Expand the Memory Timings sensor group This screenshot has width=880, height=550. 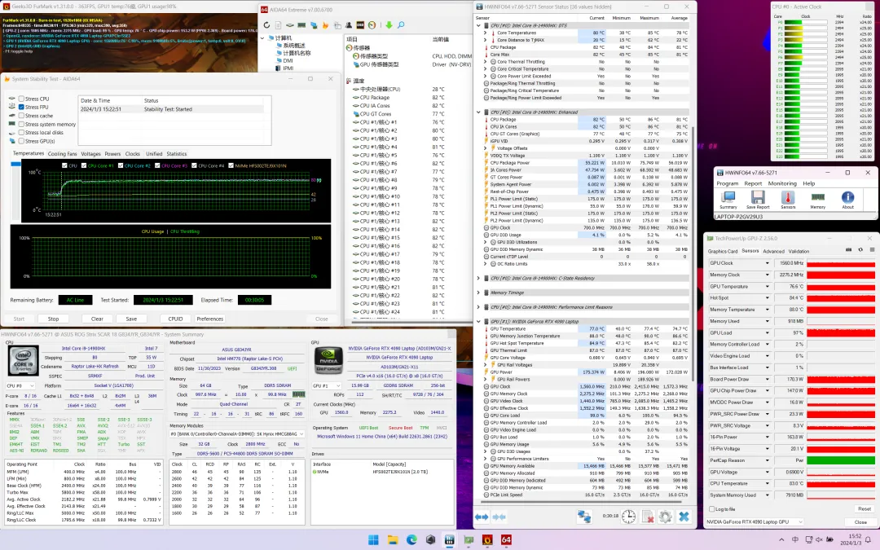479,293
